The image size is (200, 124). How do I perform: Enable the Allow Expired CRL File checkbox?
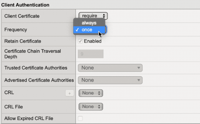(x=80, y=118)
